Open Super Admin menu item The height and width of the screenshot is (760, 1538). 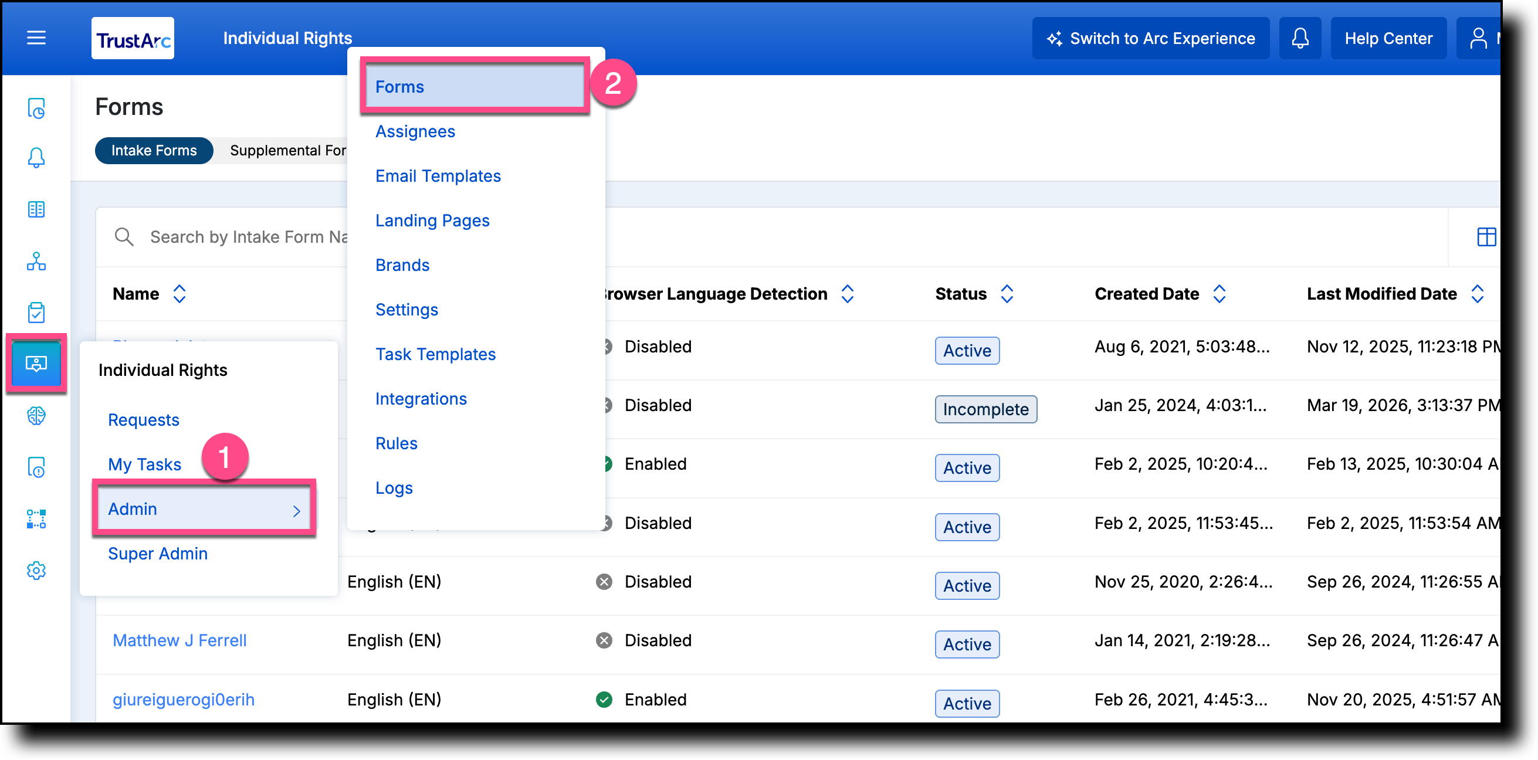click(x=158, y=554)
